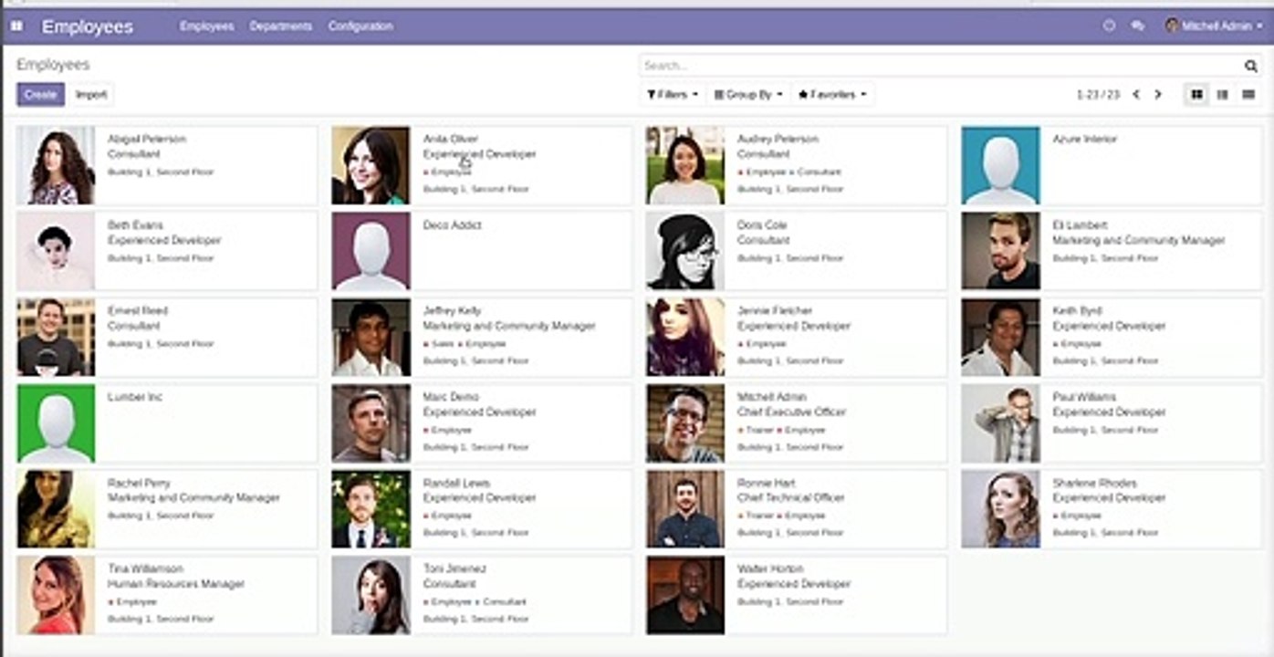The width and height of the screenshot is (1274, 657).
Task: Click the Create button
Action: (x=40, y=94)
